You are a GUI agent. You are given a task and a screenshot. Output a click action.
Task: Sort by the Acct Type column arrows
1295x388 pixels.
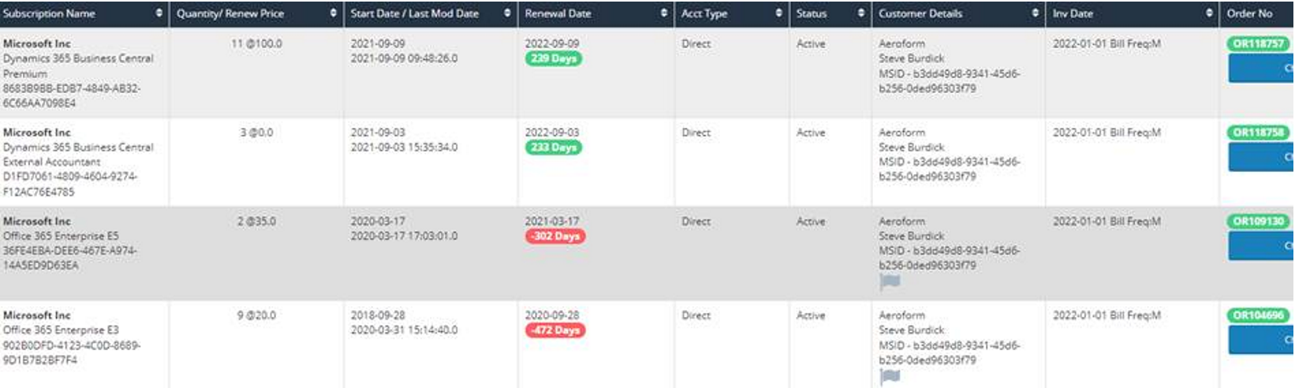click(779, 13)
